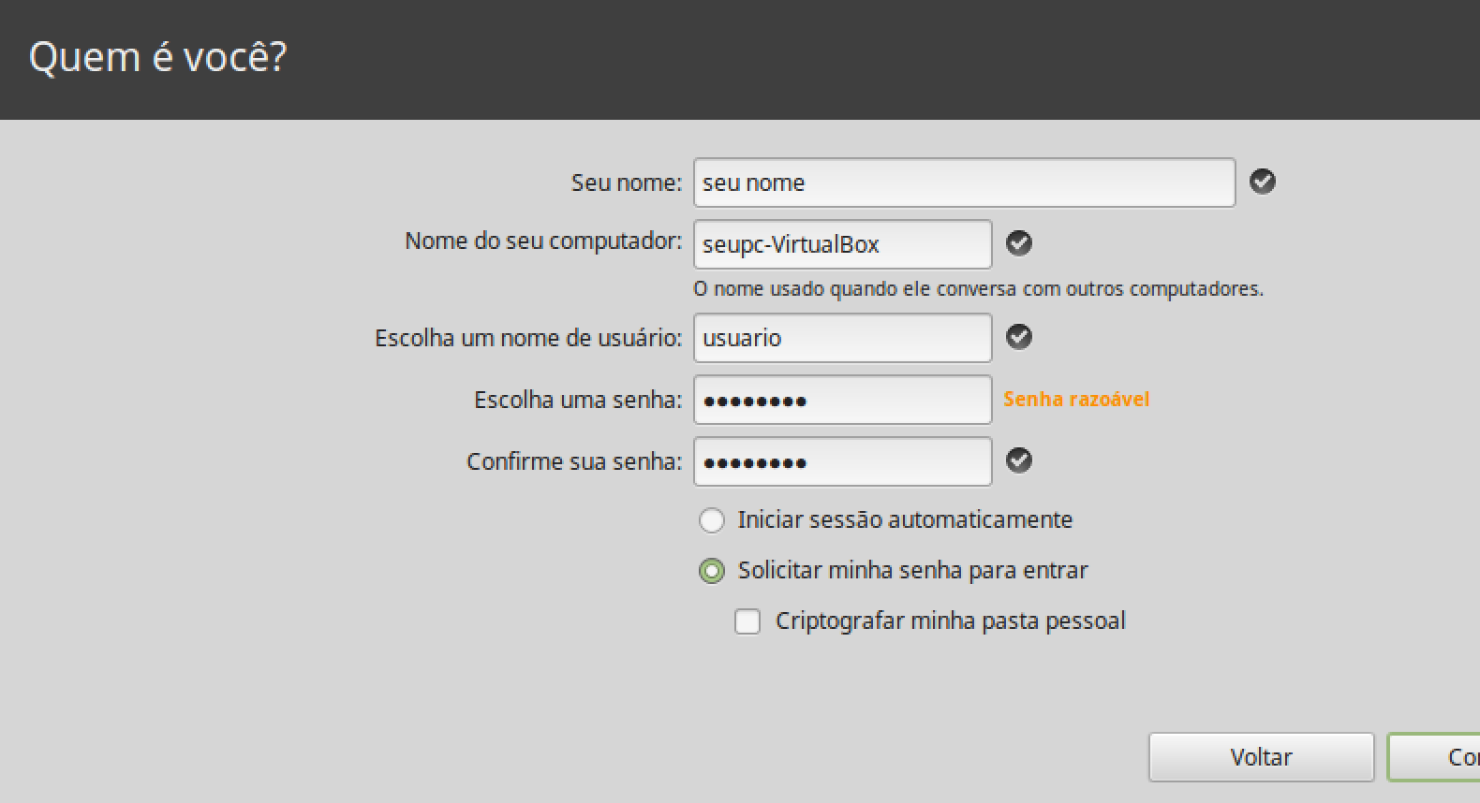Screen dimensions: 1480x803
Task: Choose Solicitar minha senha para entrar
Action: click(x=712, y=571)
